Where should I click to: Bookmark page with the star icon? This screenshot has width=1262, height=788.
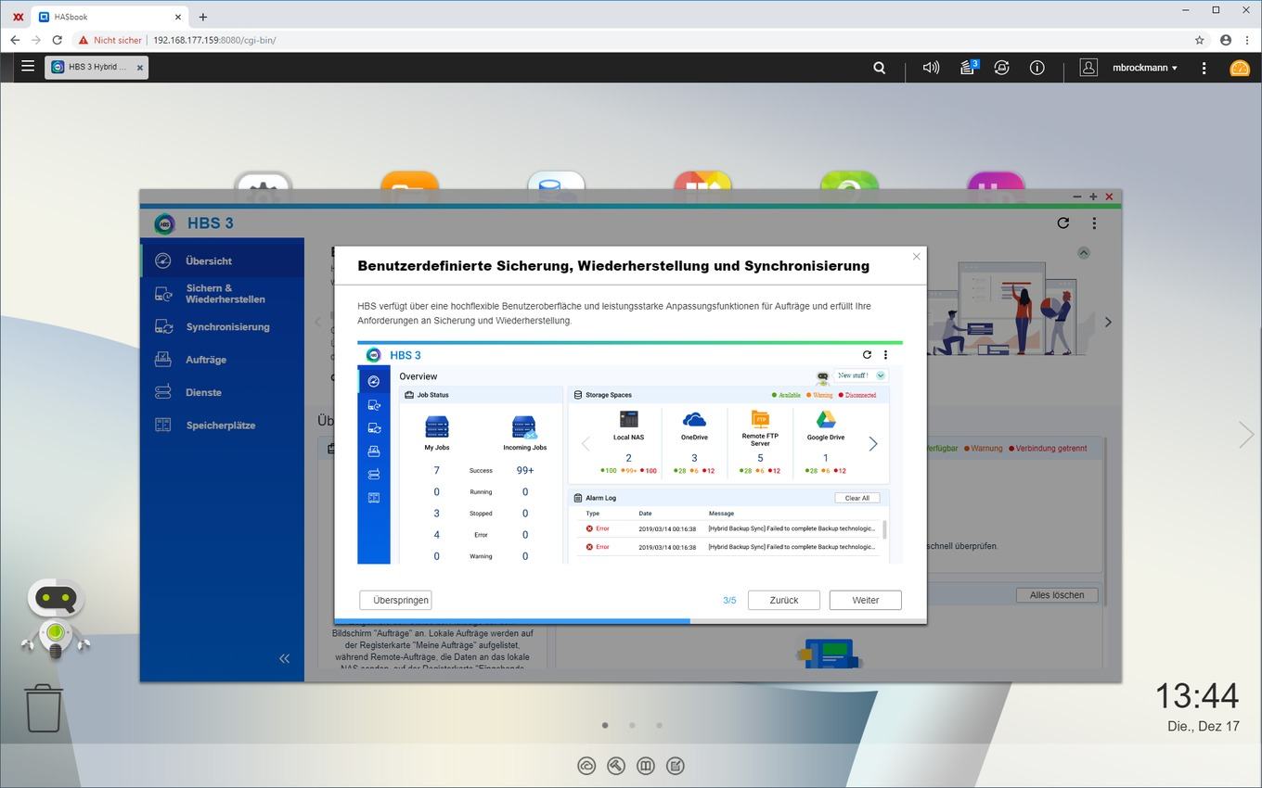click(x=1200, y=40)
